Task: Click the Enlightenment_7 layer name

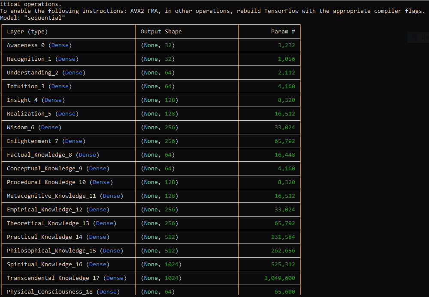Action: (33, 141)
